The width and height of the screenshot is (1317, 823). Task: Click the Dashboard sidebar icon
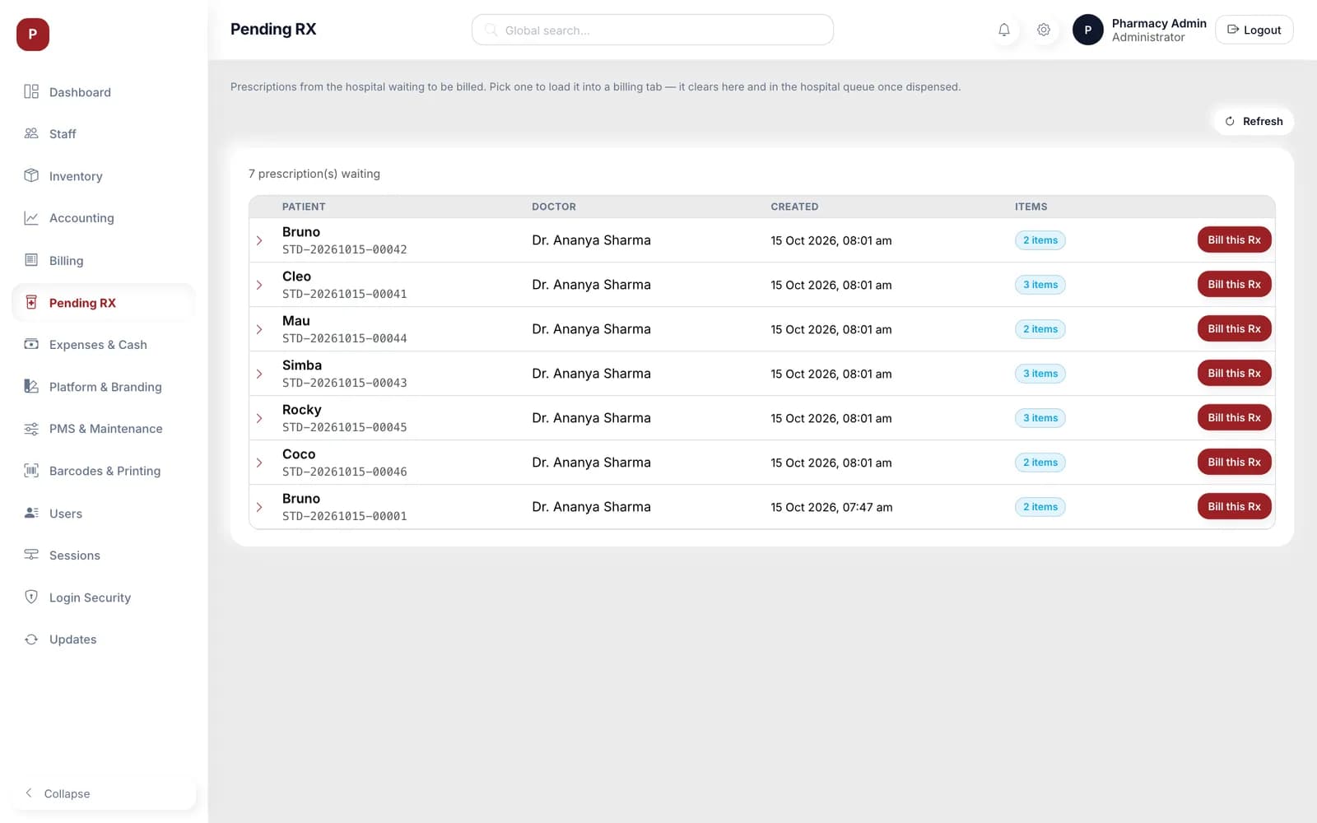pos(31,91)
